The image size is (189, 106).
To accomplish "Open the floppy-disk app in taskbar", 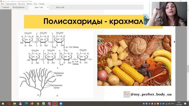I will (x=20, y=104).
